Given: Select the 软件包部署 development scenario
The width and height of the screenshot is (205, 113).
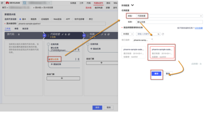Looking at the screenshot, I should tap(73, 19).
